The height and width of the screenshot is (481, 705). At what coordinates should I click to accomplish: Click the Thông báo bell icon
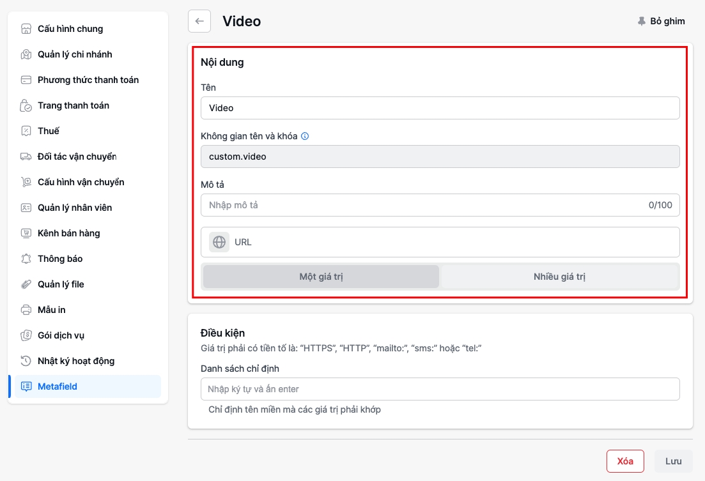(x=26, y=259)
